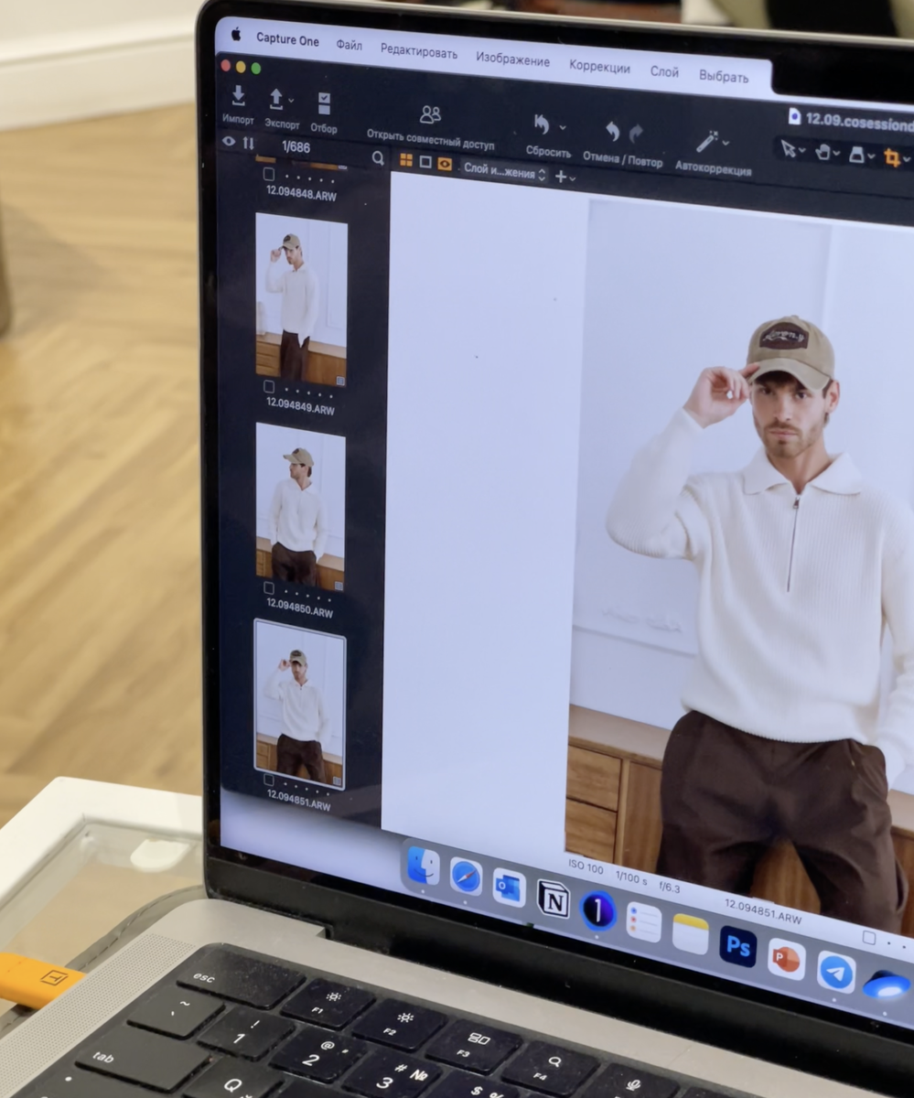
Task: Click the Redo (Повтор) arrow
Action: 636,134
